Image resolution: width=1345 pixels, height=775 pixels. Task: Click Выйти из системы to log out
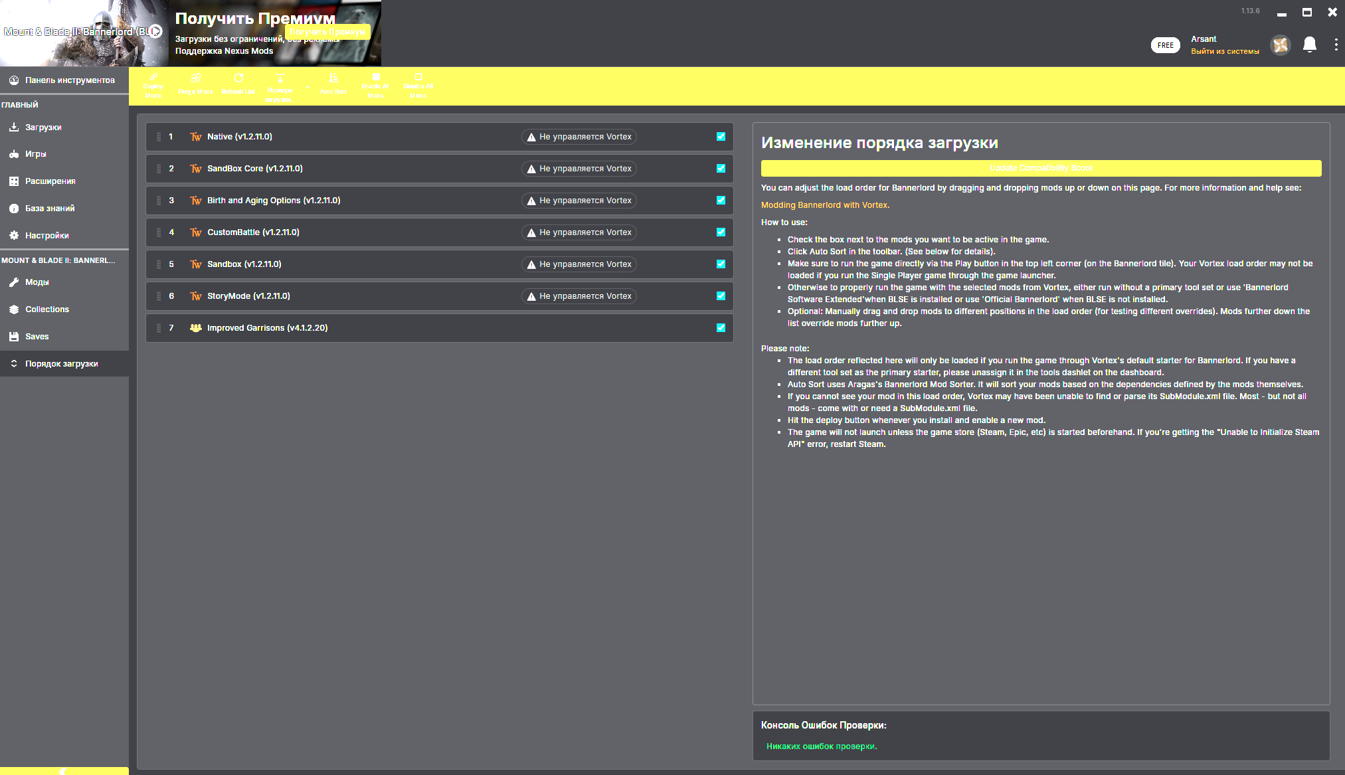(1225, 51)
